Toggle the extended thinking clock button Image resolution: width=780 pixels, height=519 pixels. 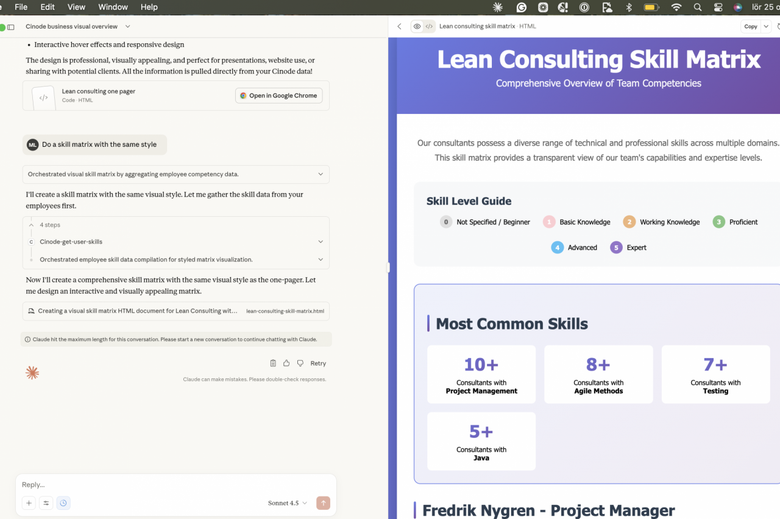(x=63, y=503)
